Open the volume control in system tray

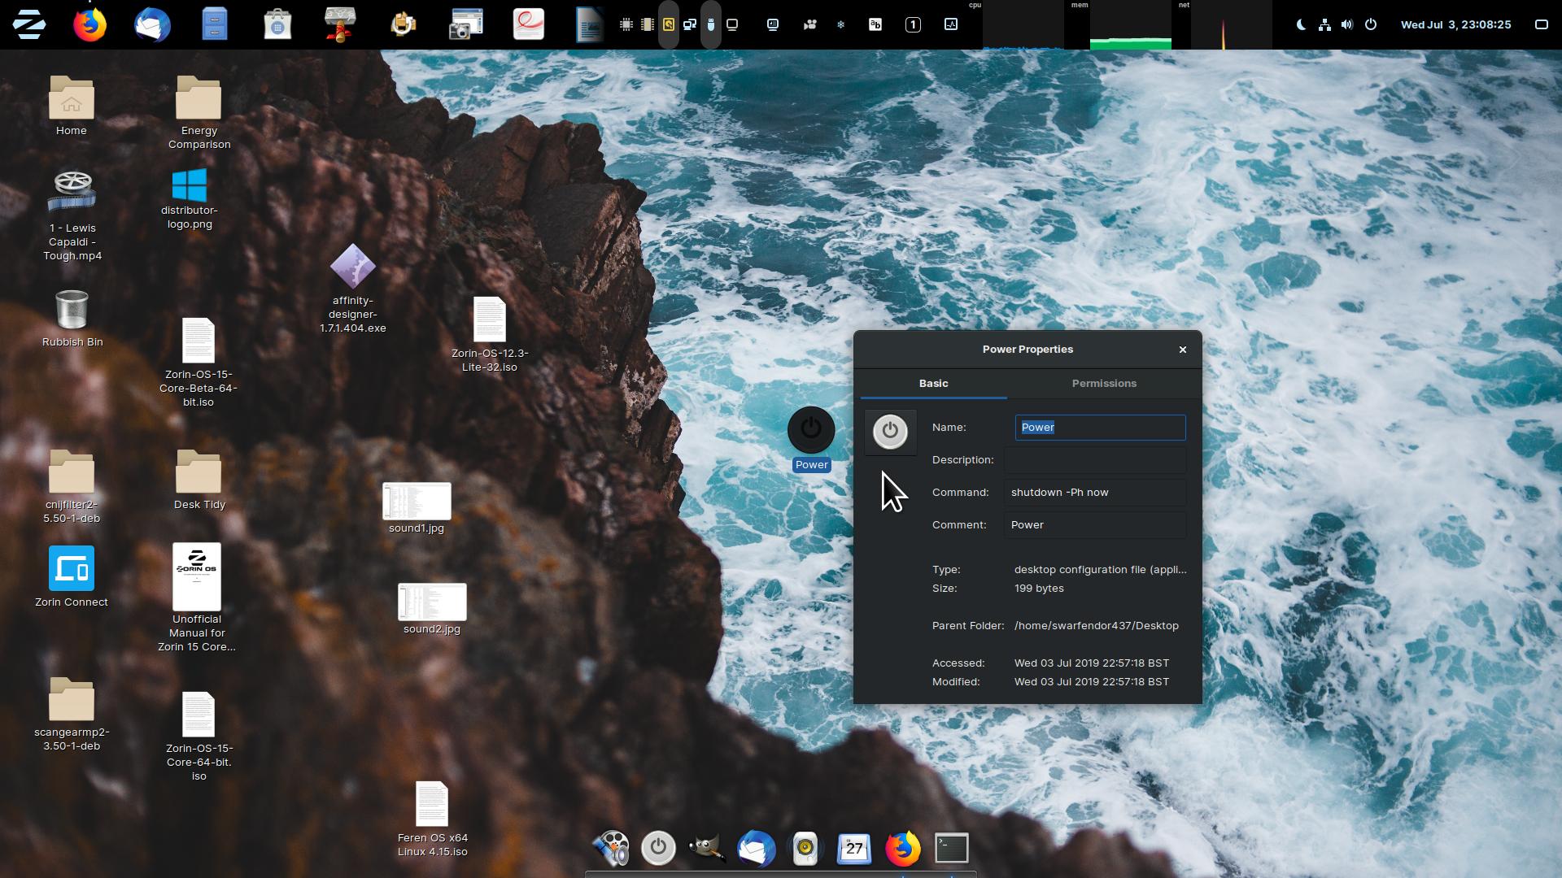1347,24
